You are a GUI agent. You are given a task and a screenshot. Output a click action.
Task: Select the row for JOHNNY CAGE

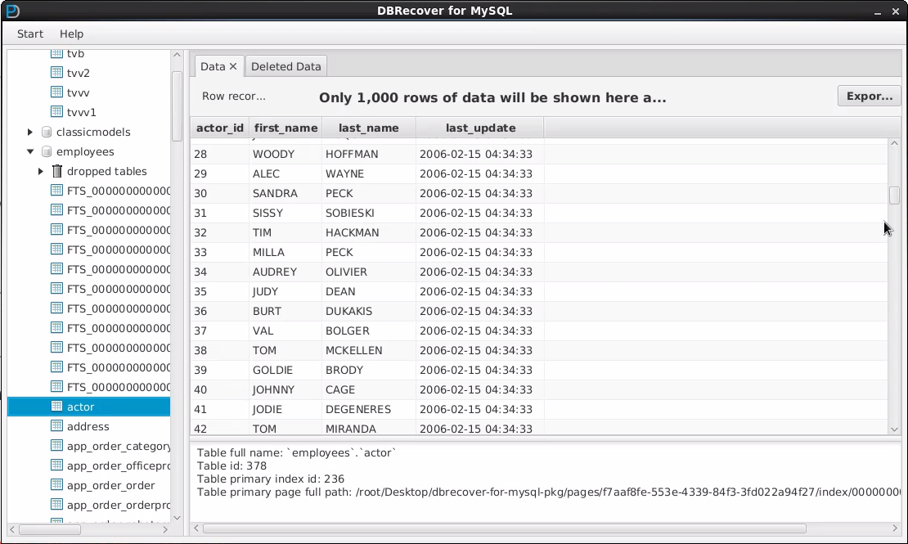click(368, 389)
